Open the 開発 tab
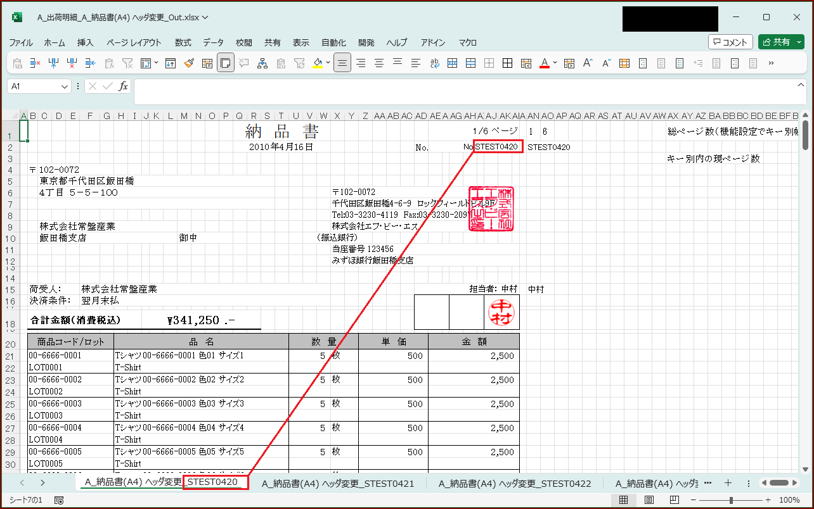The image size is (814, 509). (x=366, y=42)
